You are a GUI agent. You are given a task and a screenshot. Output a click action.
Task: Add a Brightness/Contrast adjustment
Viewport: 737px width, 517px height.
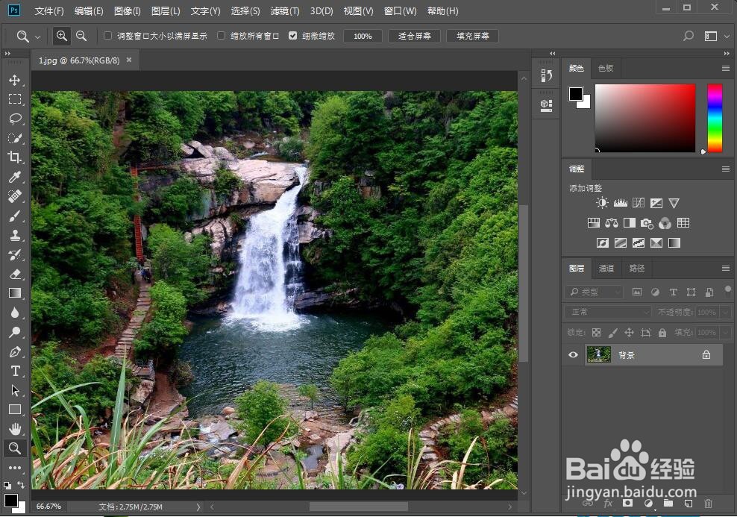click(x=602, y=203)
